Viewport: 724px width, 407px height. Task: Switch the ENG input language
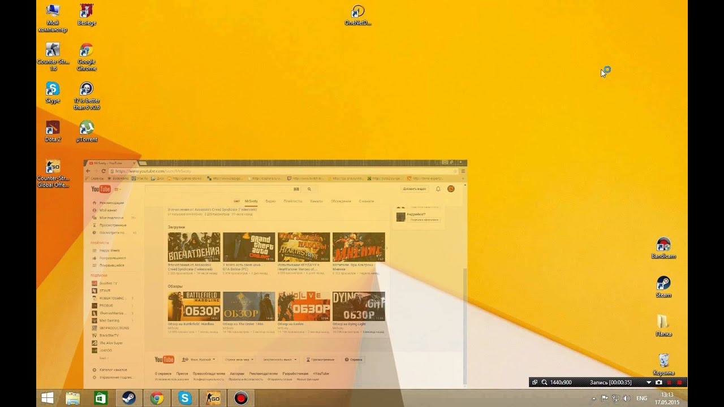coord(641,399)
